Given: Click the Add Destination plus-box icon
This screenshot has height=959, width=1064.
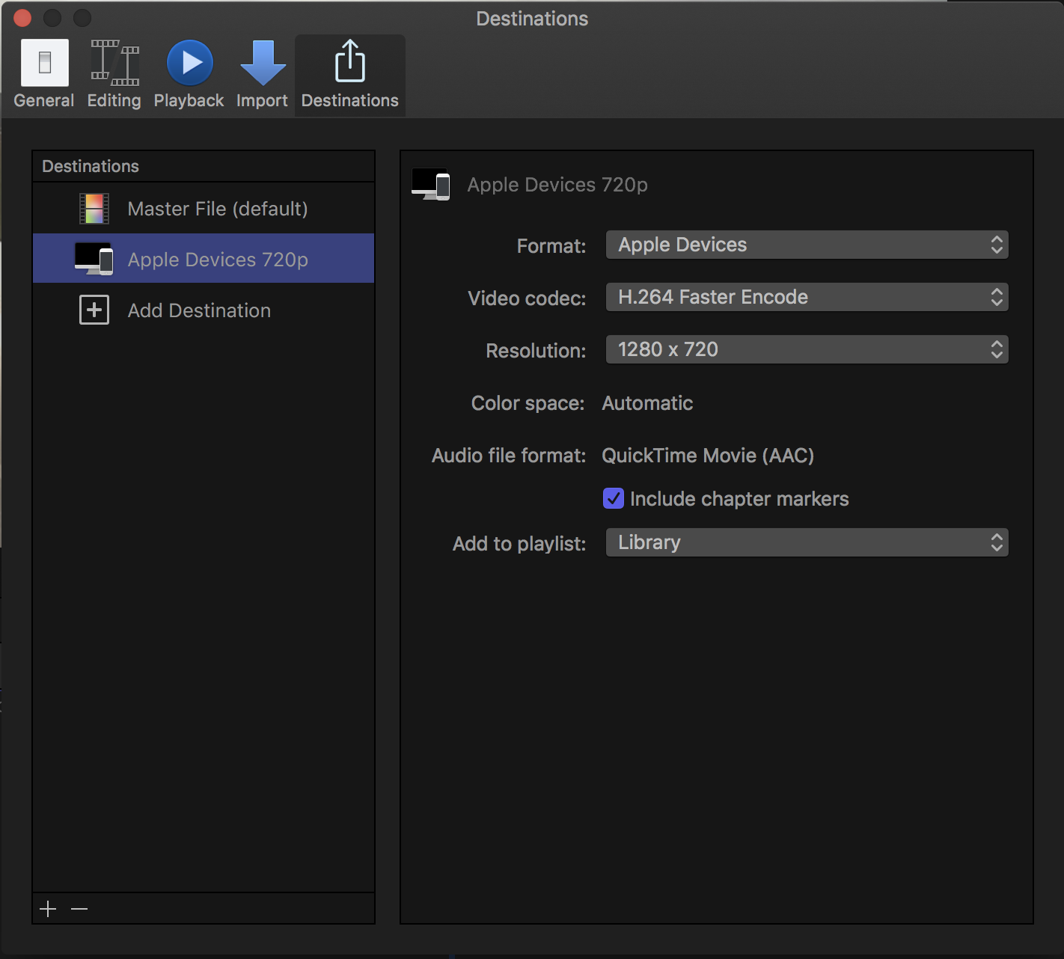Looking at the screenshot, I should pos(94,310).
